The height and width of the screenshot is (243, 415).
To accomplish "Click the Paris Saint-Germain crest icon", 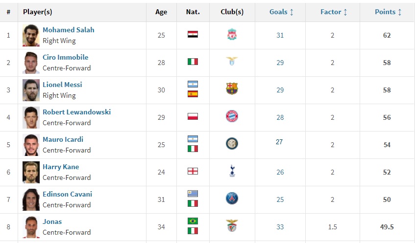I will [x=232, y=199].
